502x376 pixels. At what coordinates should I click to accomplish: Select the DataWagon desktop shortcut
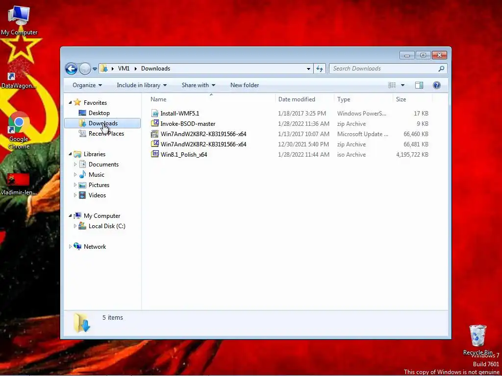(x=19, y=74)
